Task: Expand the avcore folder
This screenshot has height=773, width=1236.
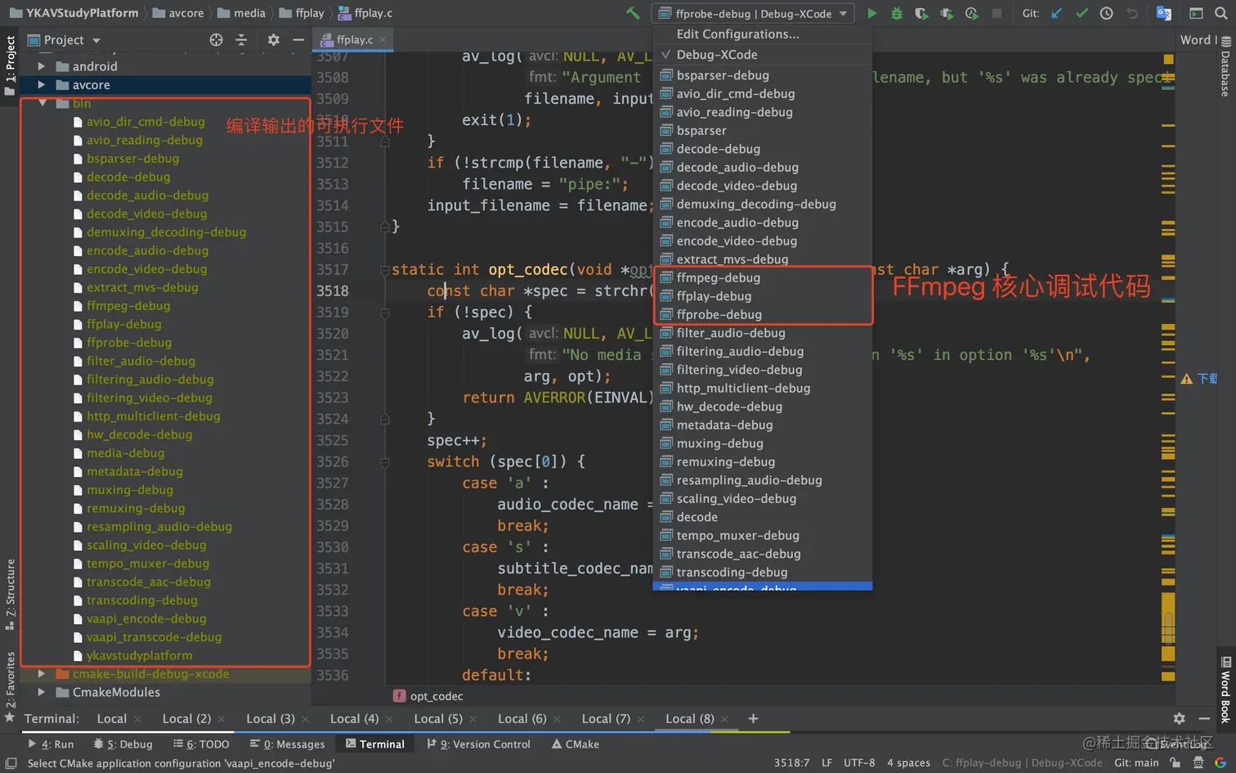Action: [41, 84]
